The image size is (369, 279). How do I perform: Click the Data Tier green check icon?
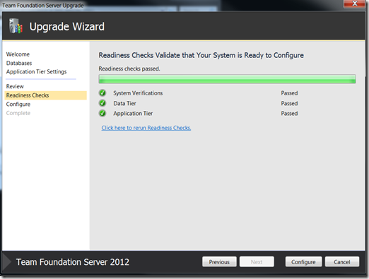[102, 103]
